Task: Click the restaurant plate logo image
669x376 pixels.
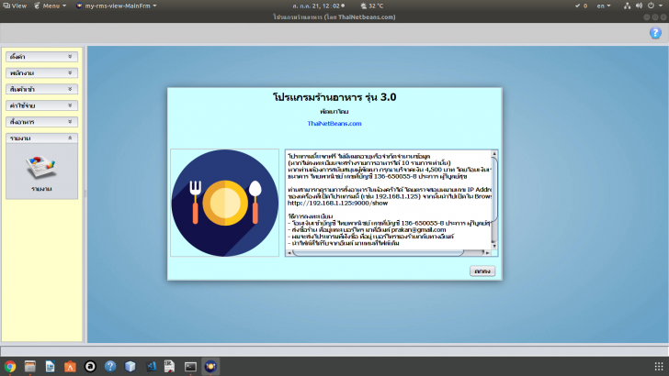Action: click(x=224, y=202)
